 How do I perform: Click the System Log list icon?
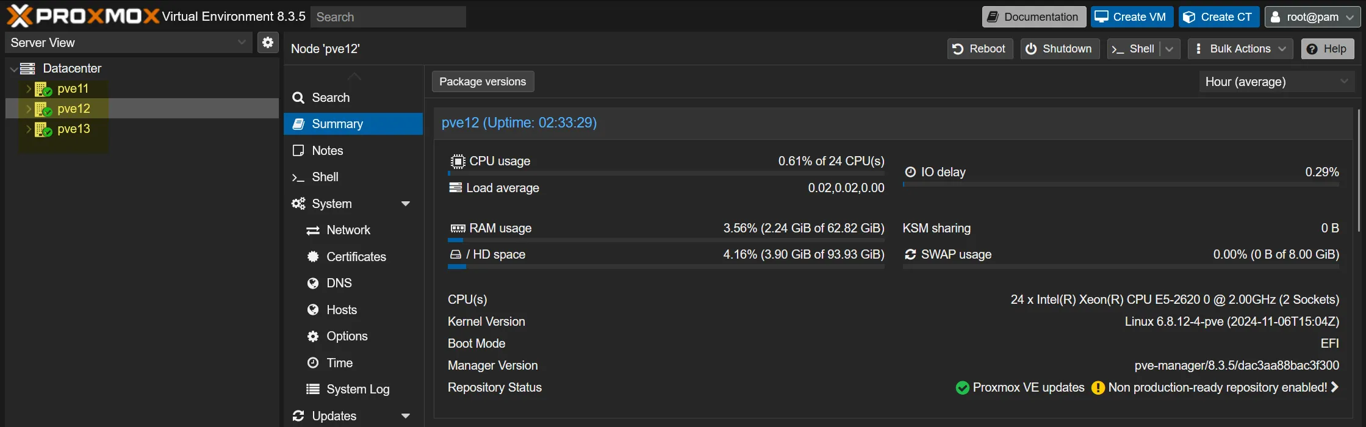point(313,389)
